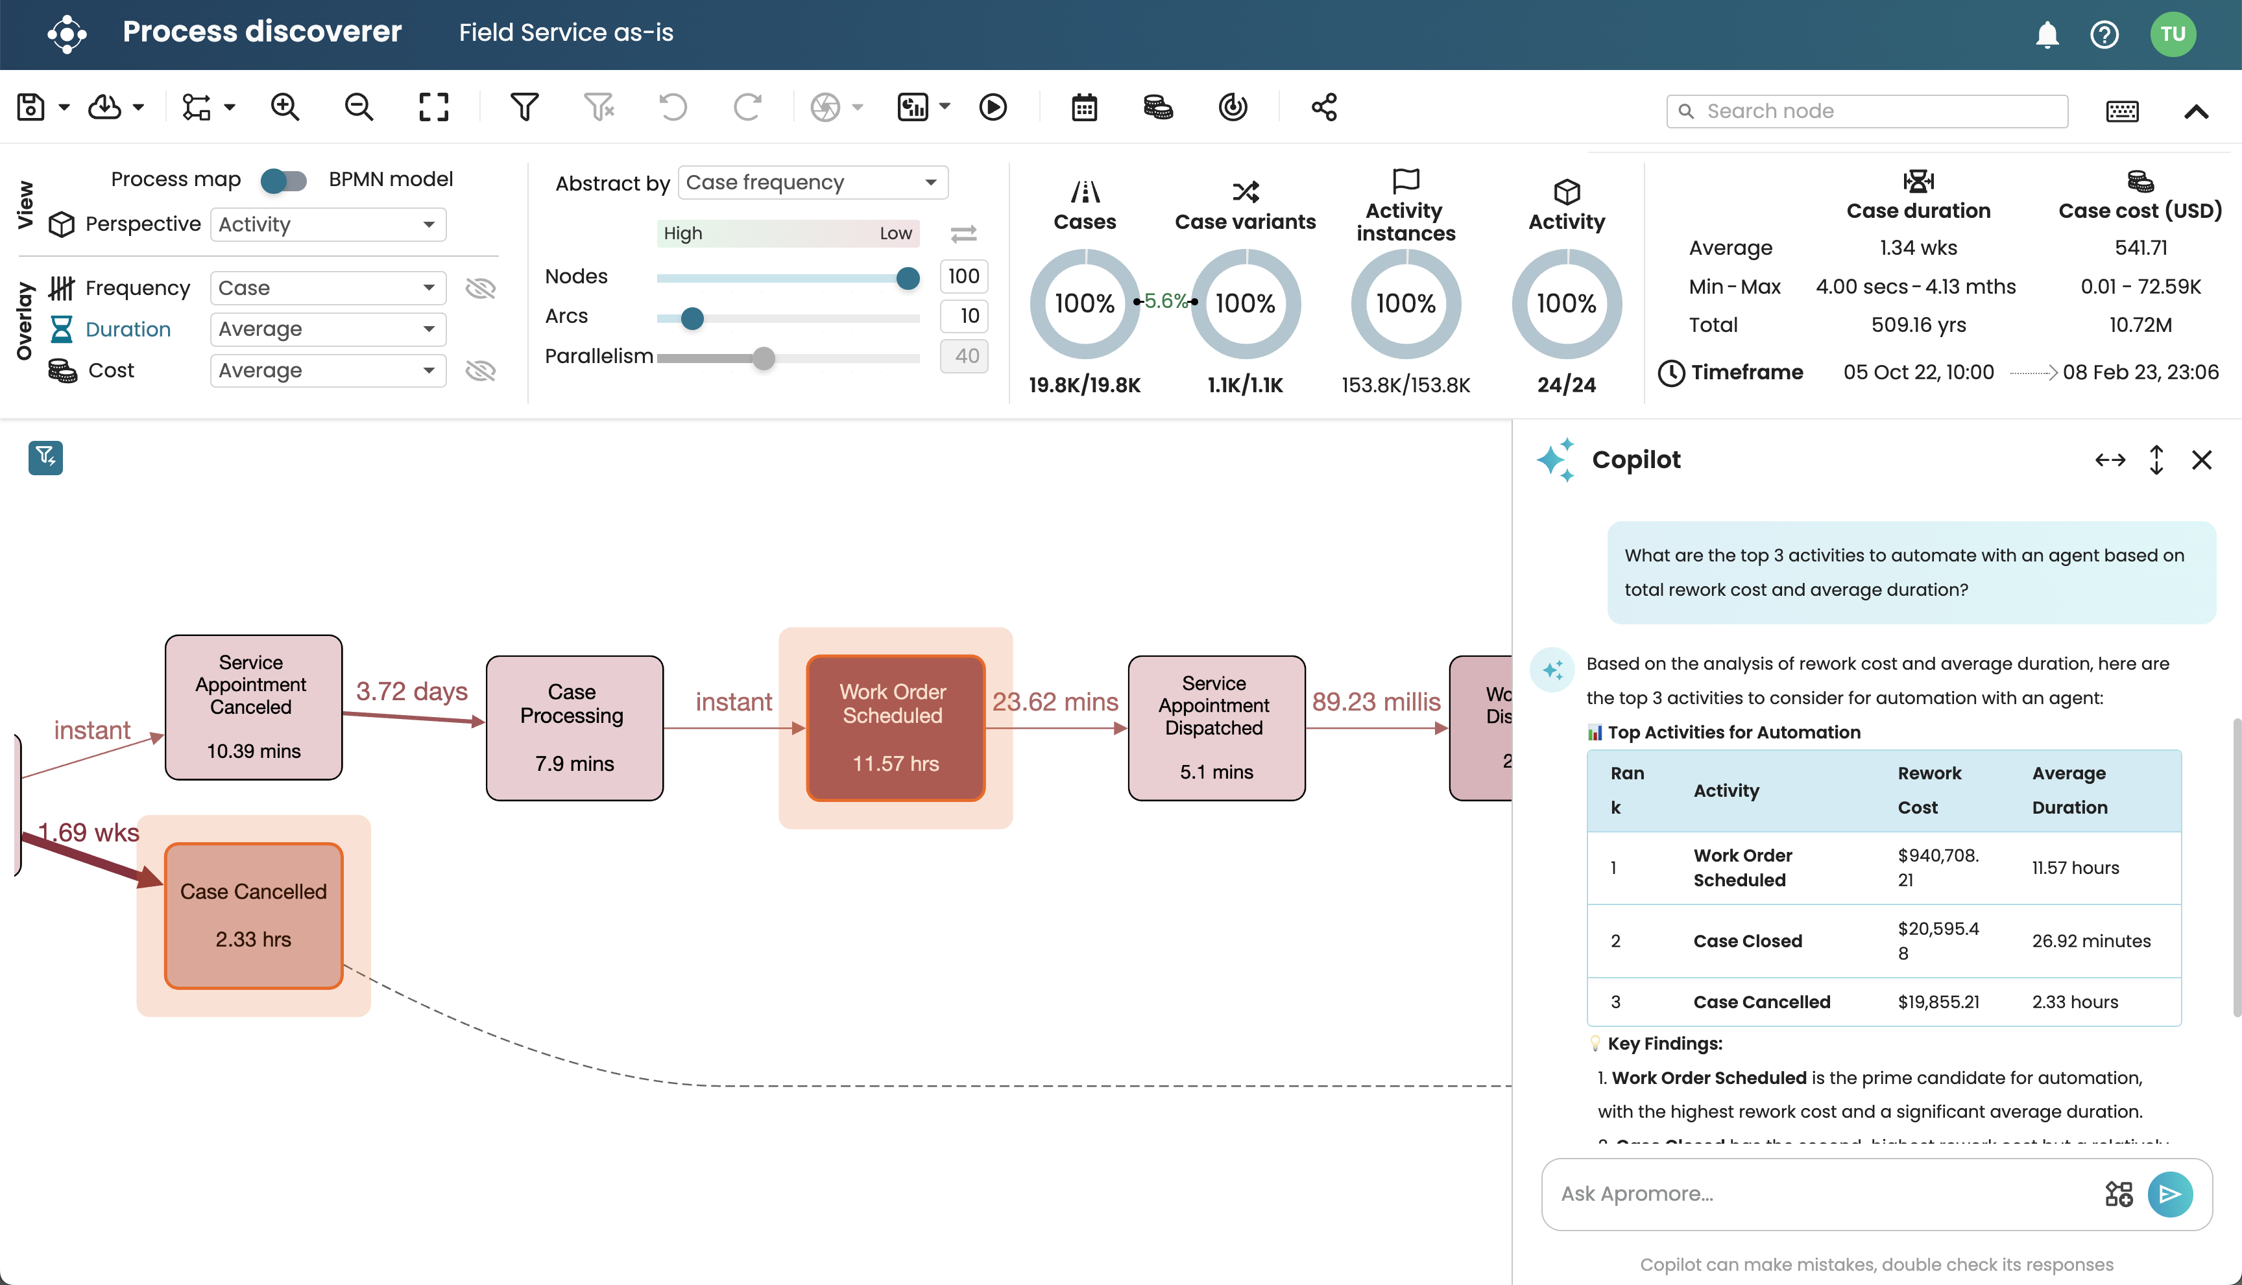Screen dimensions: 2242x1285
Task: Select the Case Processing node
Action: click(574, 728)
